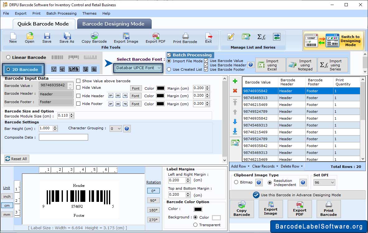Check Hide Footer option
The height and width of the screenshot is (233, 368).
point(78,104)
